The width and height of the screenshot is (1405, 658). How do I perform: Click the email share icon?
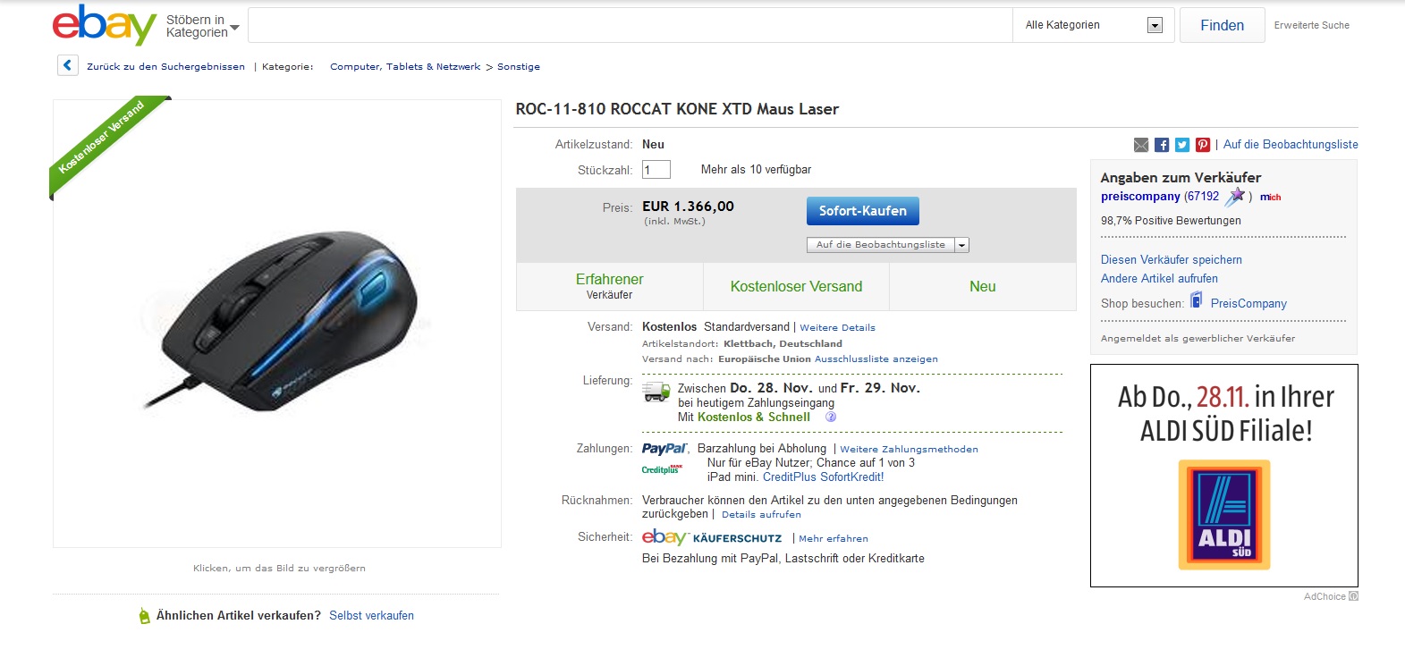click(x=1141, y=145)
